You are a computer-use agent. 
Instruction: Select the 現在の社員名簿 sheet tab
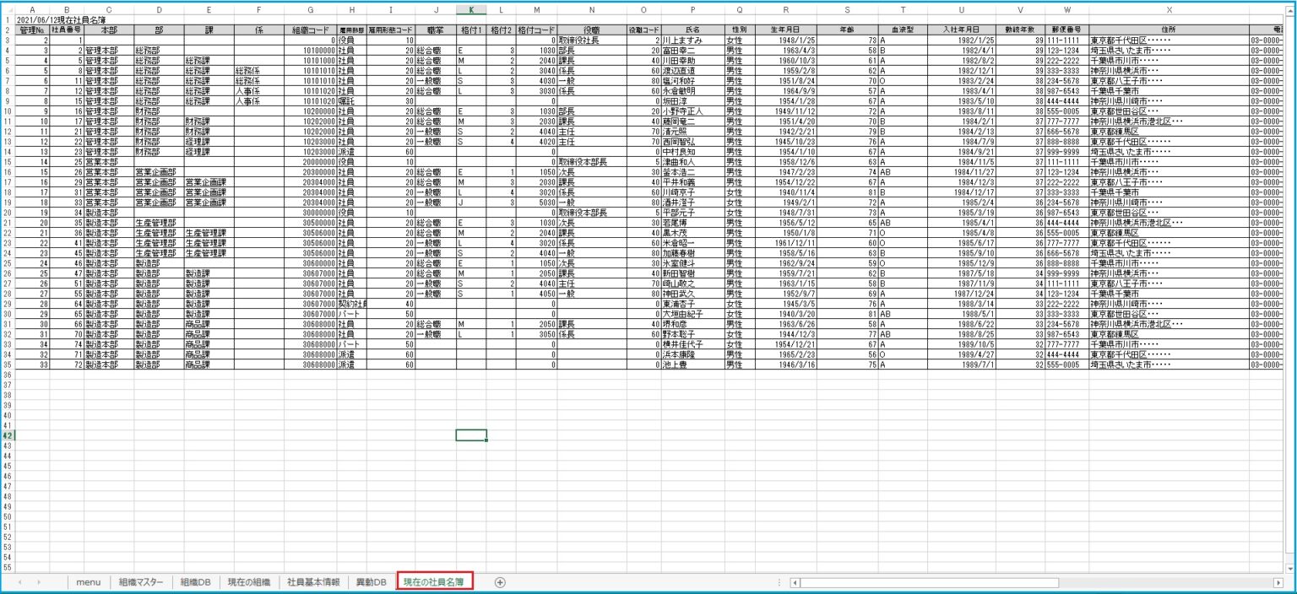[x=433, y=582]
